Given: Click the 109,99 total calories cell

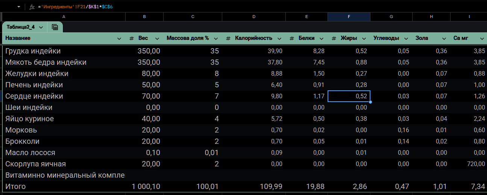Looking at the screenshot, I should pyautogui.click(x=254, y=186).
